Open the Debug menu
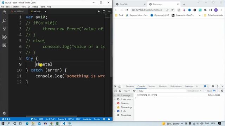The image size is (225, 126). coord(35,7)
